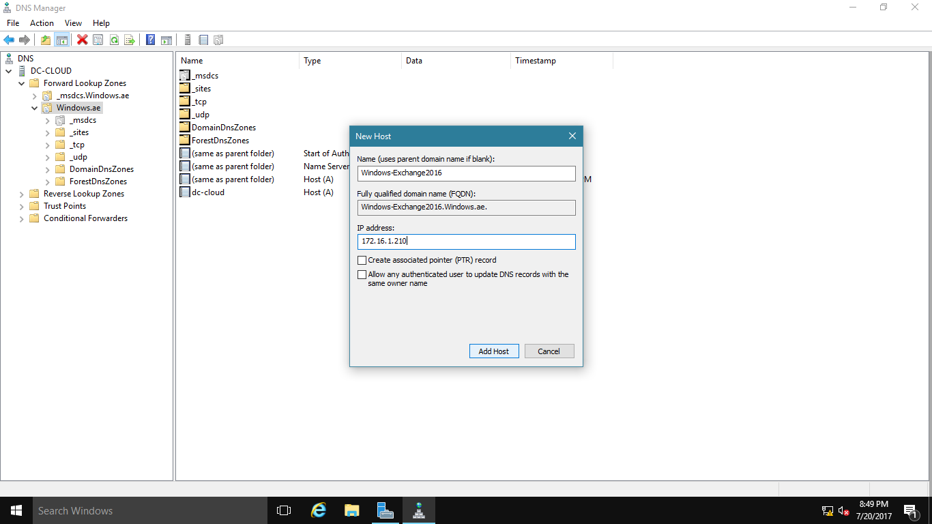Open Properties toolbar icon
Screen dimensions: 932x524
[x=98, y=40]
